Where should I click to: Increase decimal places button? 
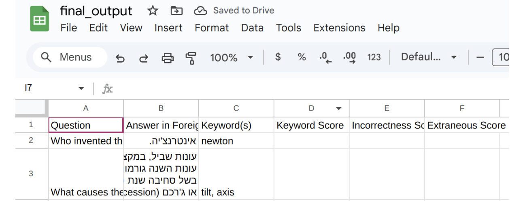(349, 58)
